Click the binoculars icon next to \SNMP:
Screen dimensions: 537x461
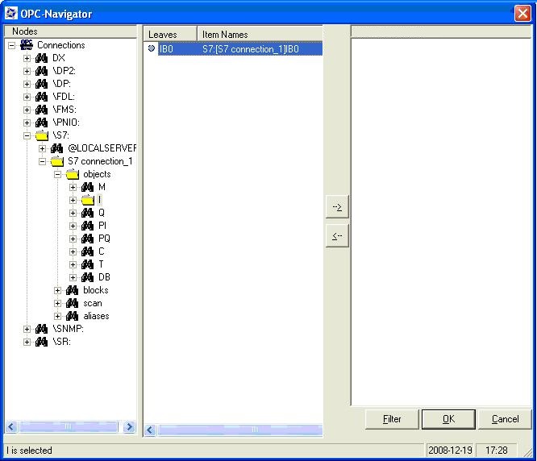click(41, 329)
